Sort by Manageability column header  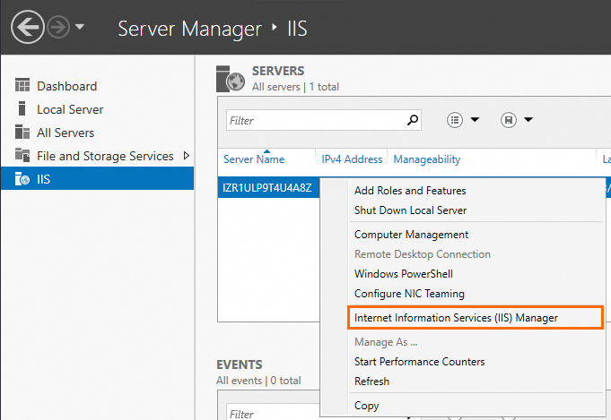pos(427,159)
